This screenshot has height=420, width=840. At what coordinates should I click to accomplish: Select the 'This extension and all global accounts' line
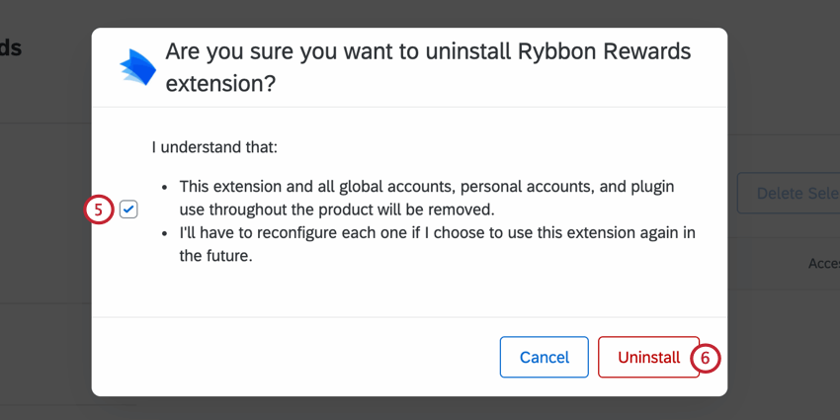point(427,187)
